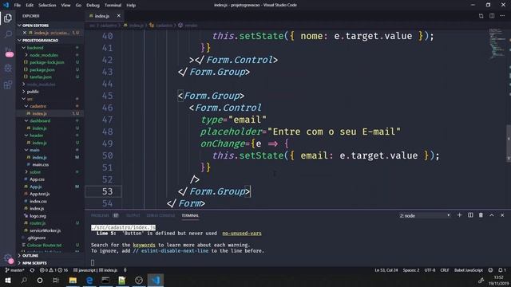Open main.css file in explorer
The width and height of the screenshot is (511, 287).
(x=50, y=165)
